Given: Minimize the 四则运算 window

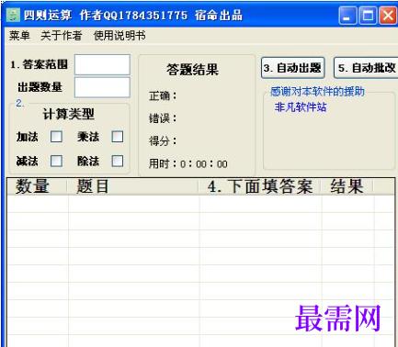Looking at the screenshot, I should click(x=347, y=16).
